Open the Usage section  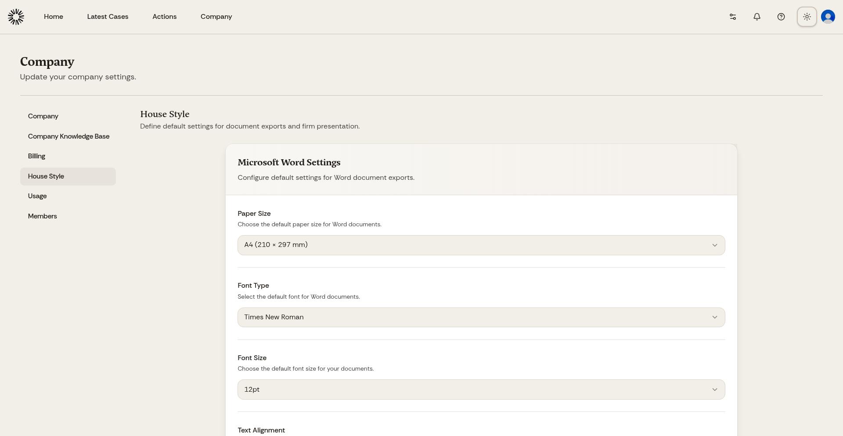coord(37,196)
